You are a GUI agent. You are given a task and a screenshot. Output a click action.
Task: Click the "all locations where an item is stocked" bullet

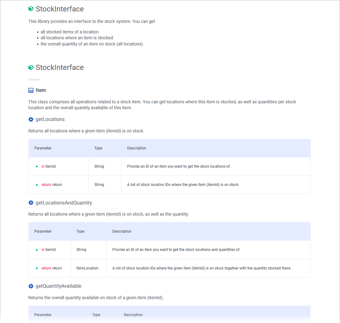point(77,38)
